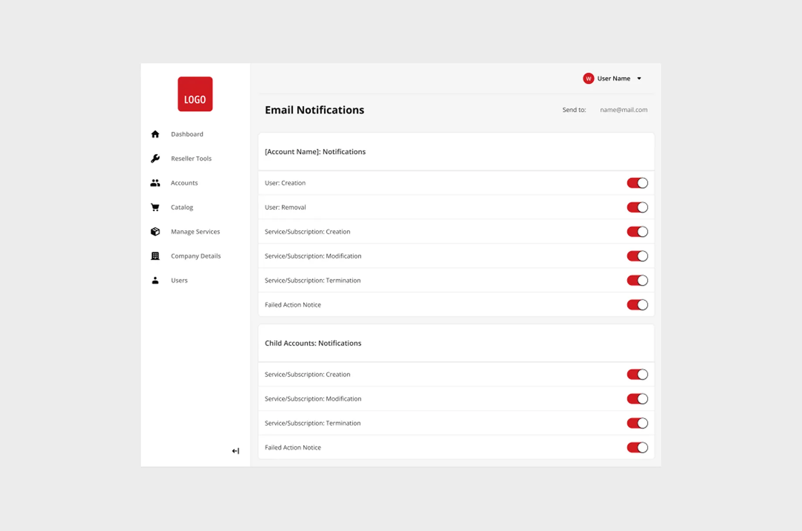
Task: Click the Send to email field
Action: (623, 110)
